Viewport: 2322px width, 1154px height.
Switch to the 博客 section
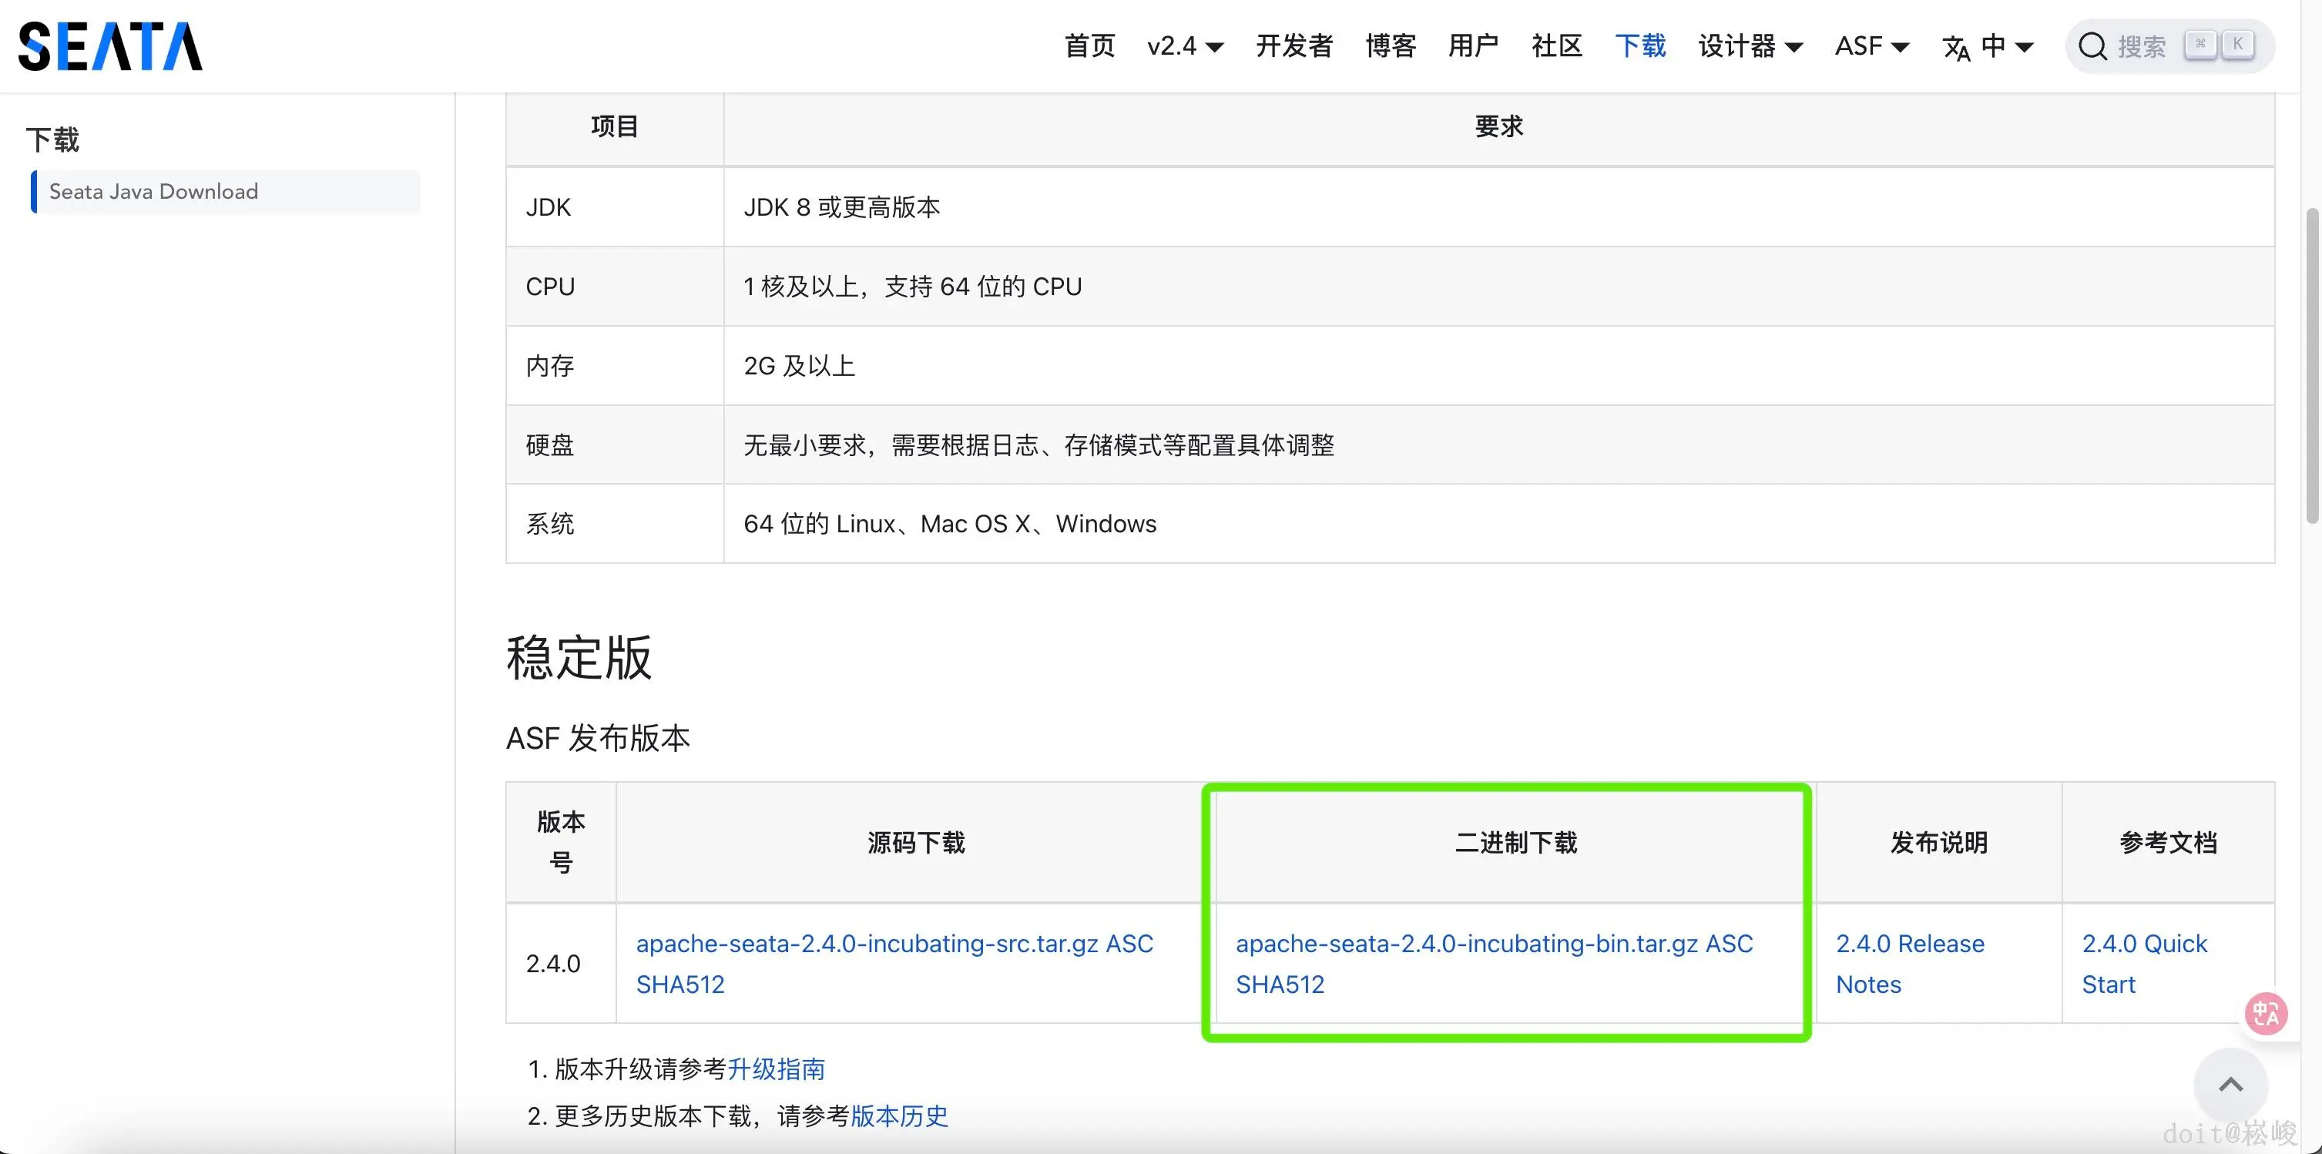1390,46
